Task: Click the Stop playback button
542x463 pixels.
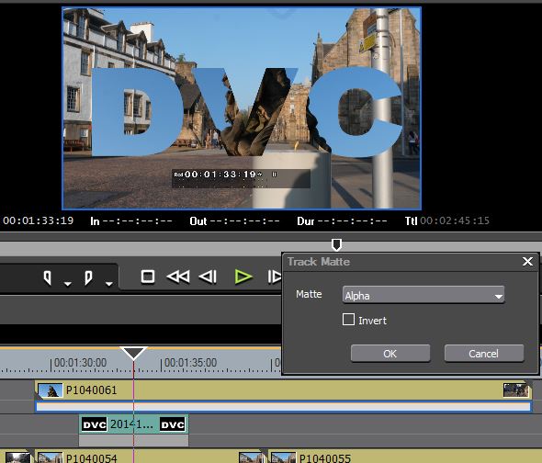Action: (148, 277)
